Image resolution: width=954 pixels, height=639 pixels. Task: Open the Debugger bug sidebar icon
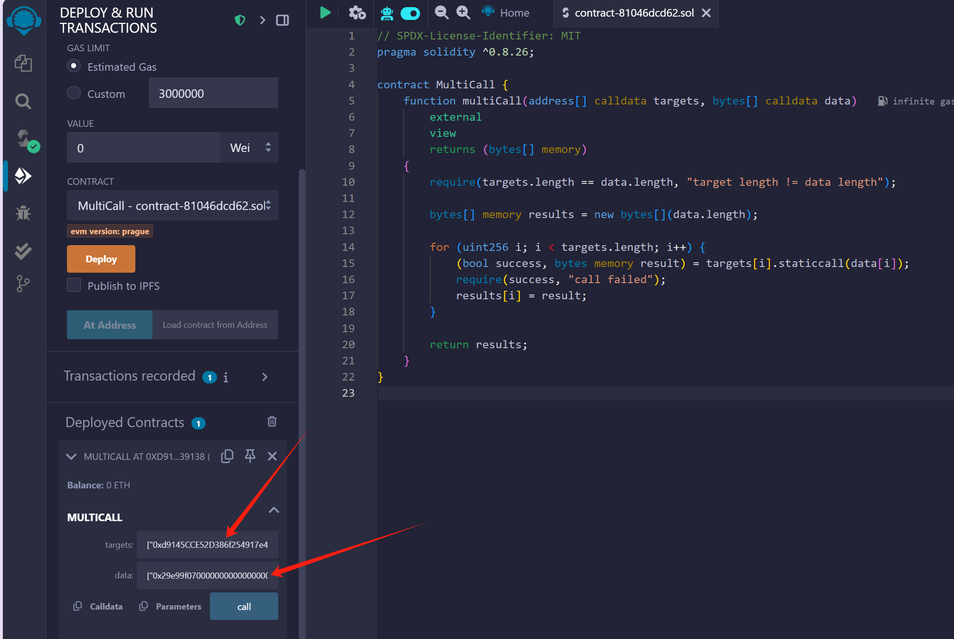pyautogui.click(x=23, y=213)
